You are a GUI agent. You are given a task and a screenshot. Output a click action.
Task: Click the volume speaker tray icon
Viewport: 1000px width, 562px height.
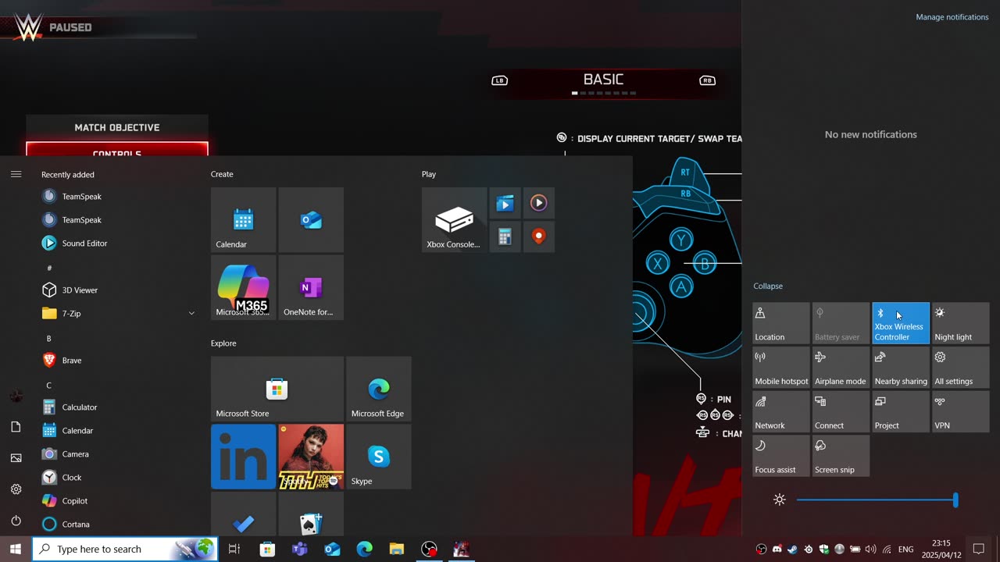[870, 550]
